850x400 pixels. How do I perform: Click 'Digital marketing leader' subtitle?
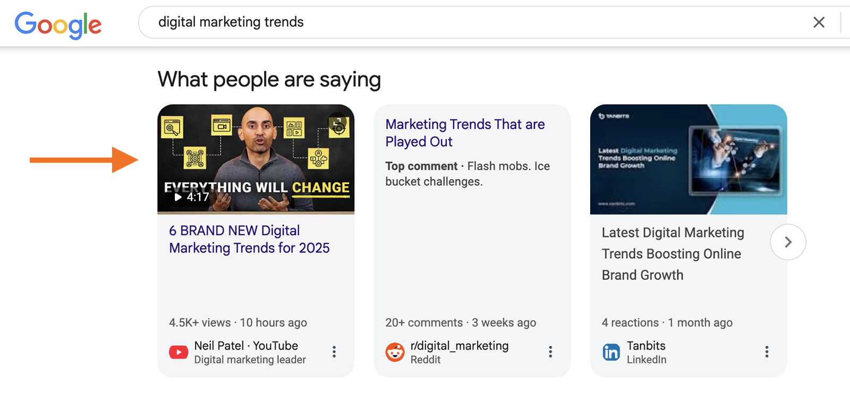(250, 360)
